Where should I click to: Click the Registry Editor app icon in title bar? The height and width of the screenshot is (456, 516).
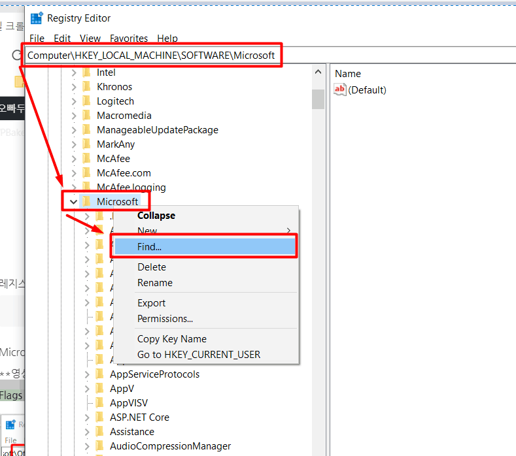point(37,18)
